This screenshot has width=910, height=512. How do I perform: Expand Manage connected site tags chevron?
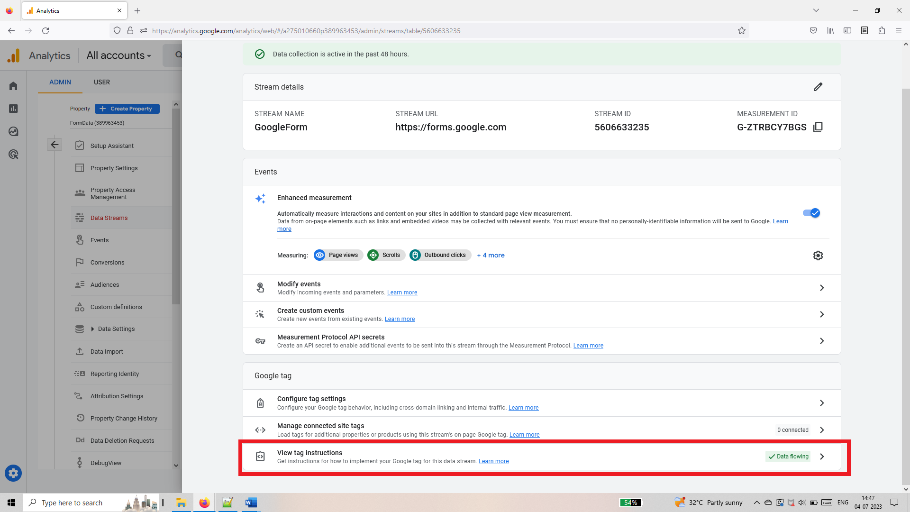click(822, 430)
